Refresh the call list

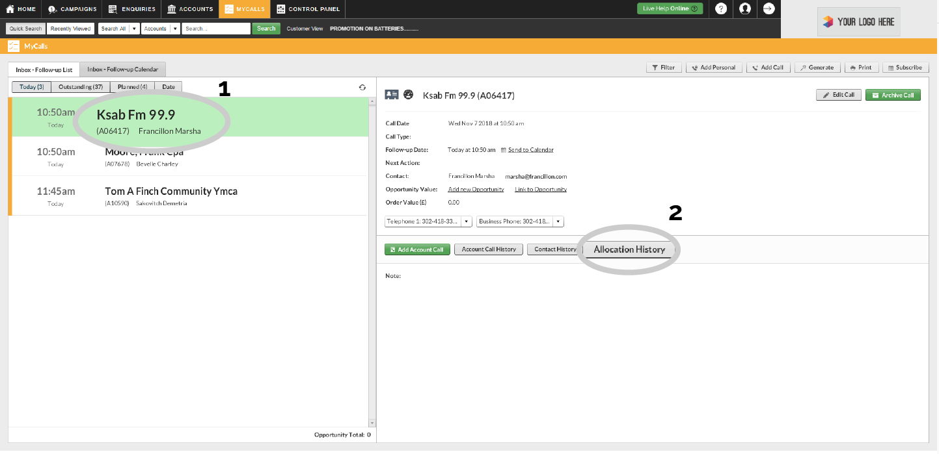tap(362, 88)
